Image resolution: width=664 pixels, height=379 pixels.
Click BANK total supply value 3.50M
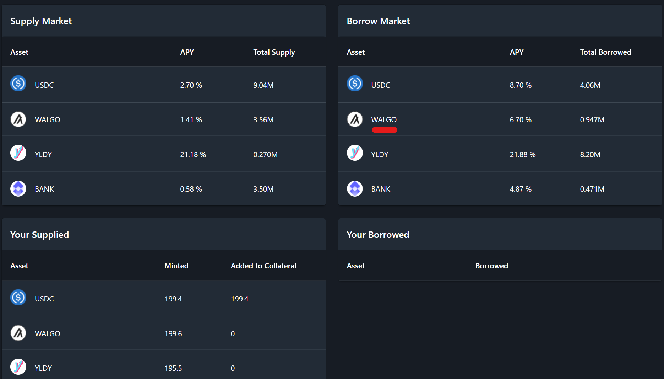coord(263,189)
